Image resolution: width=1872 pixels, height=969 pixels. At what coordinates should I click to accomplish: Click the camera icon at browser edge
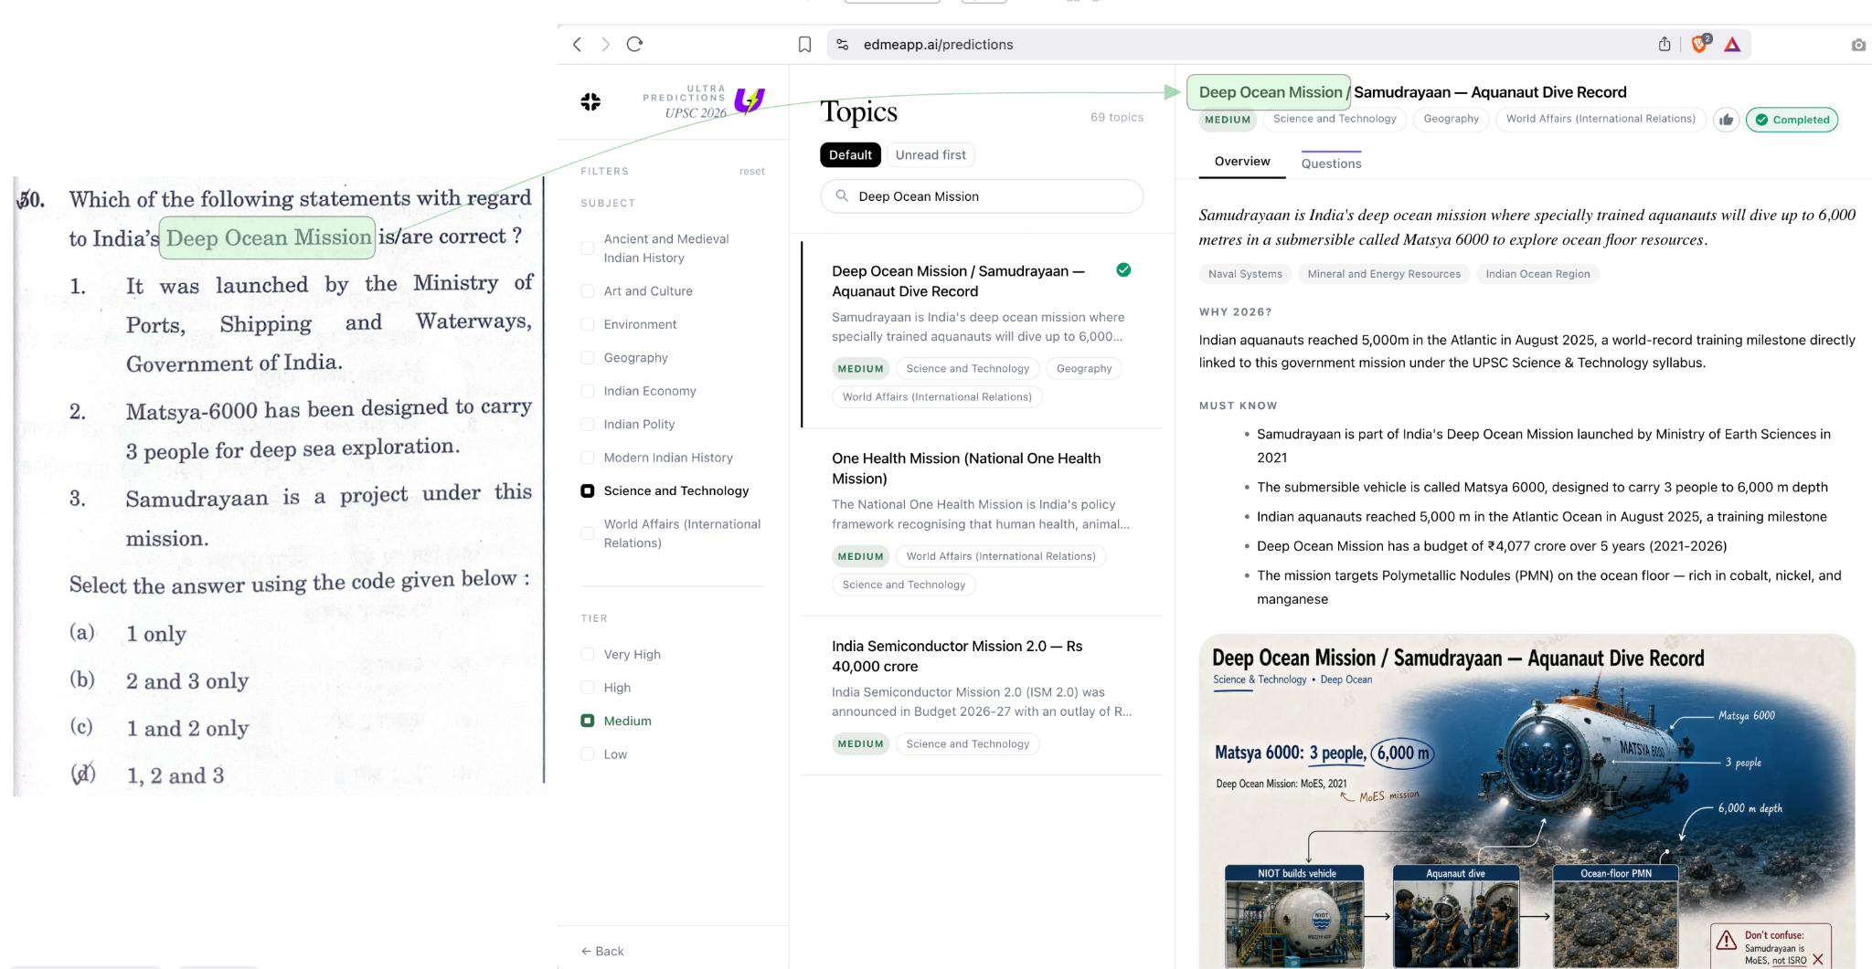tap(1858, 45)
